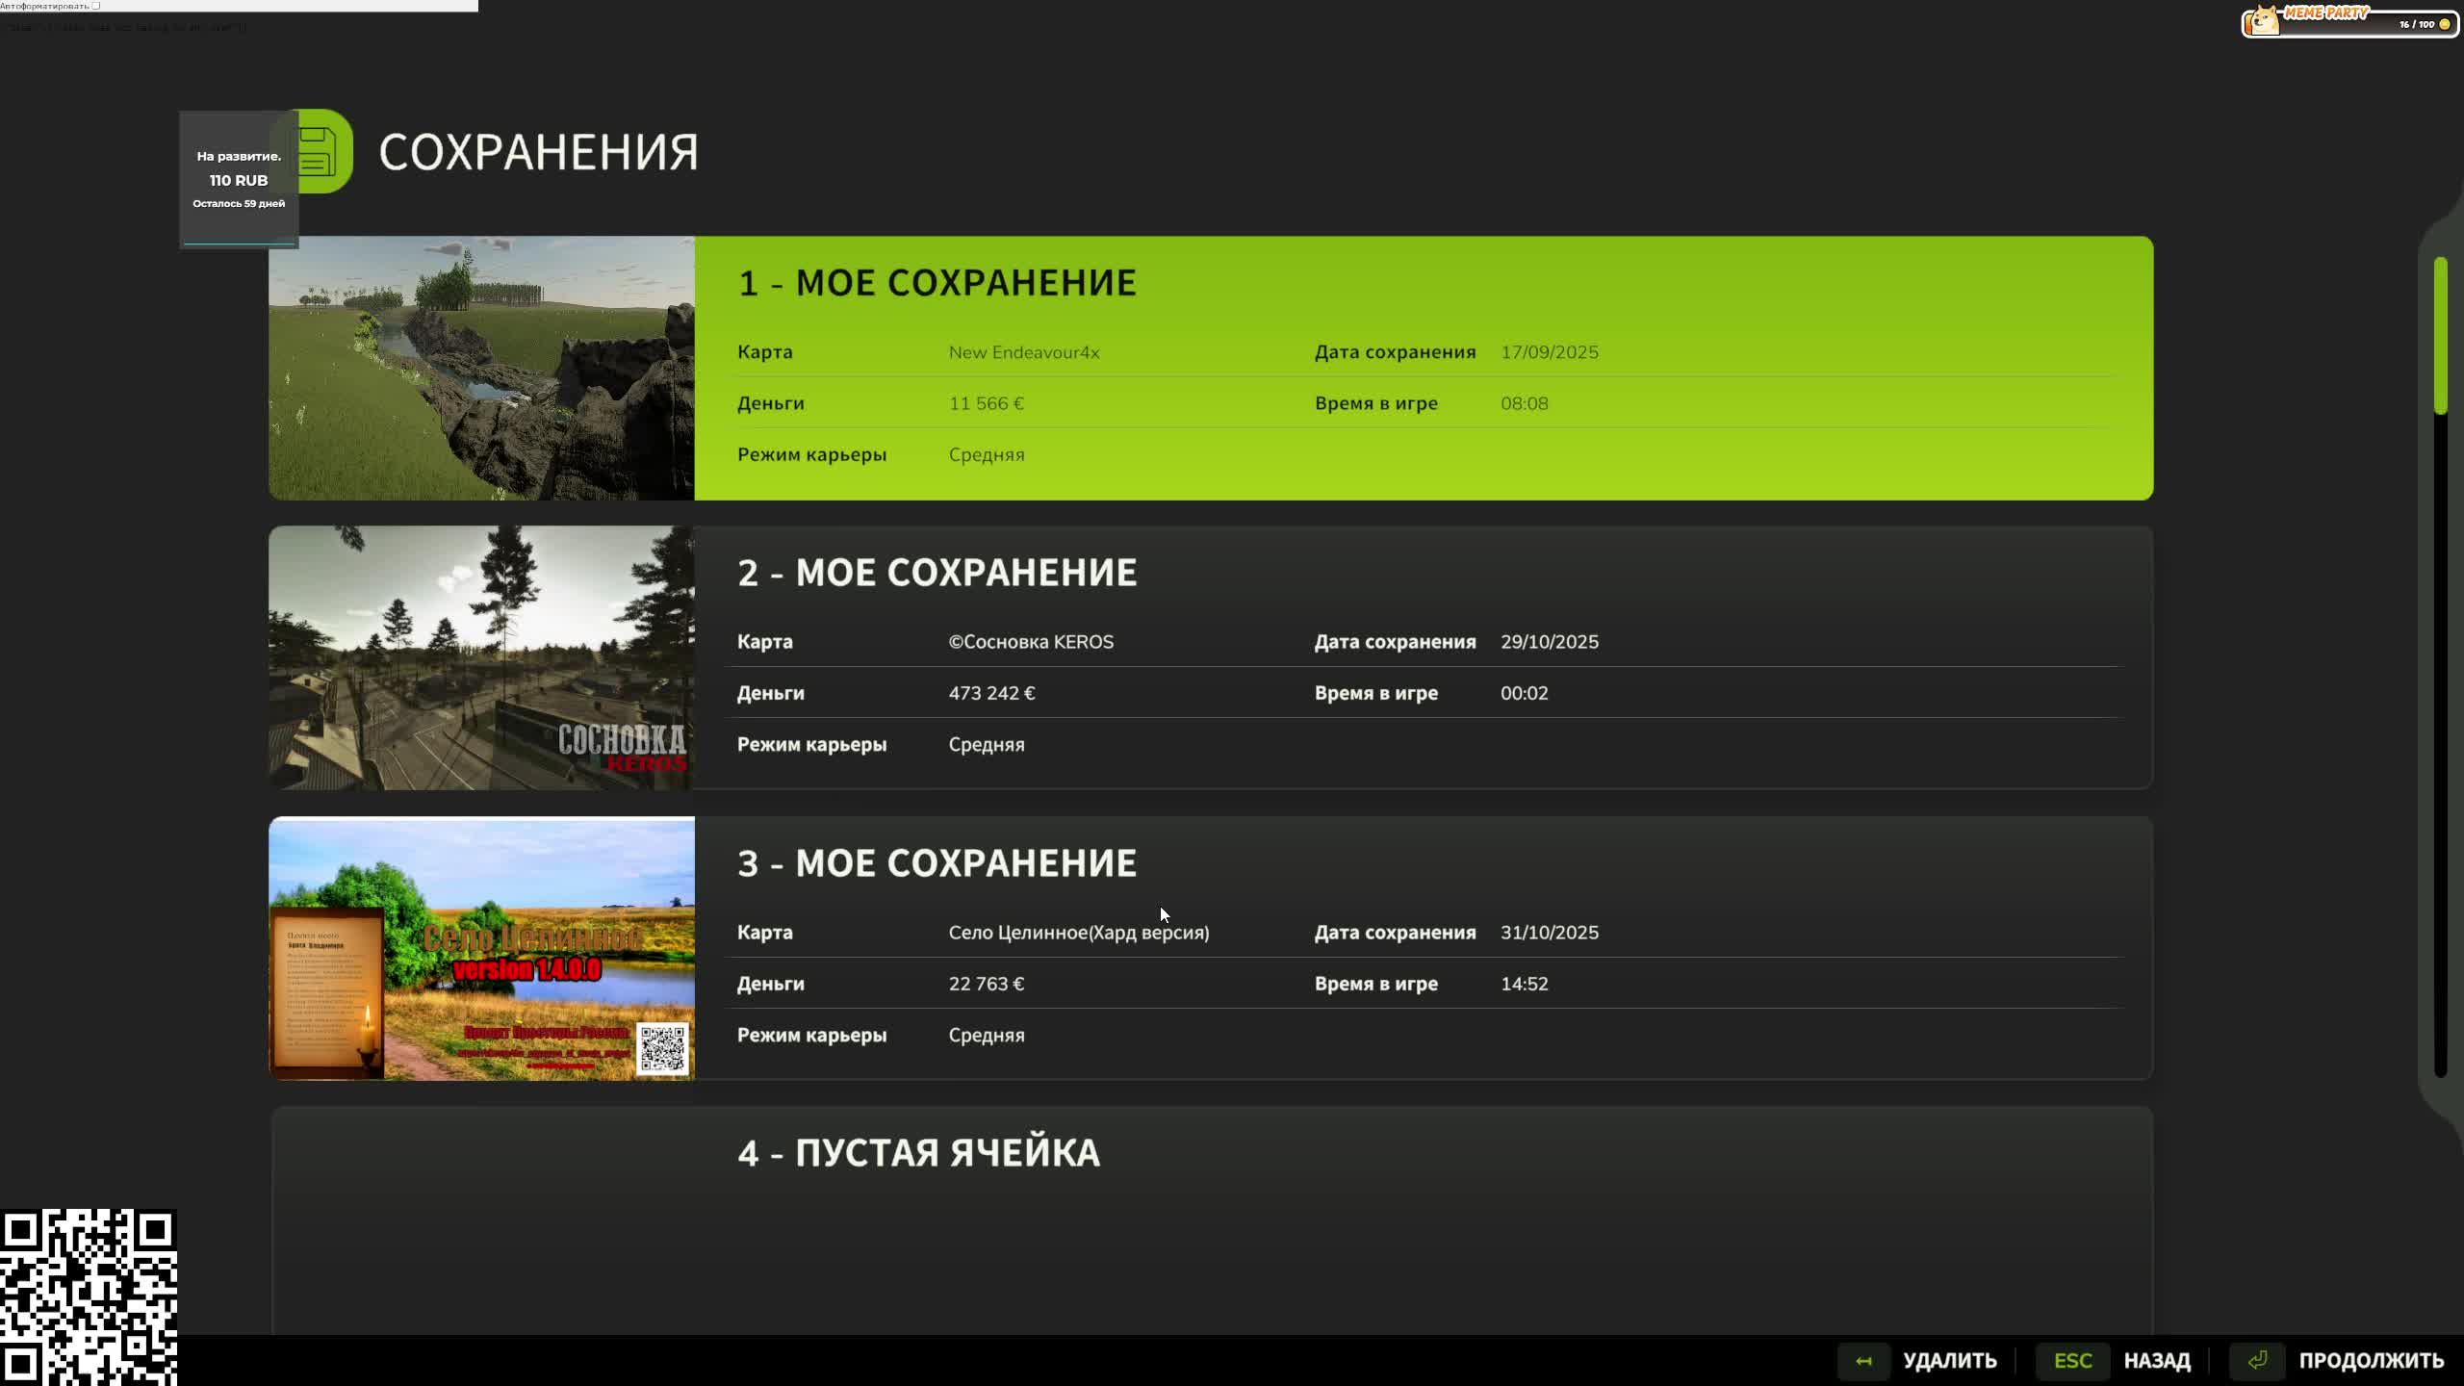Click the gold coin icon in Meme Party widget
The width and height of the screenshot is (2464, 1386).
(x=2444, y=24)
